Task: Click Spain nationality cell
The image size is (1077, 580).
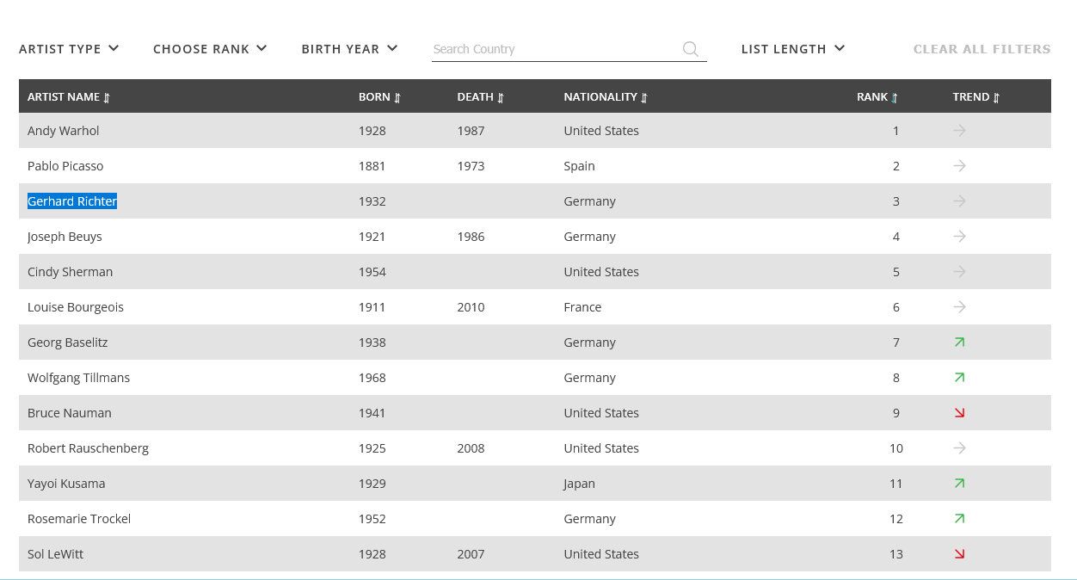Action: (580, 166)
